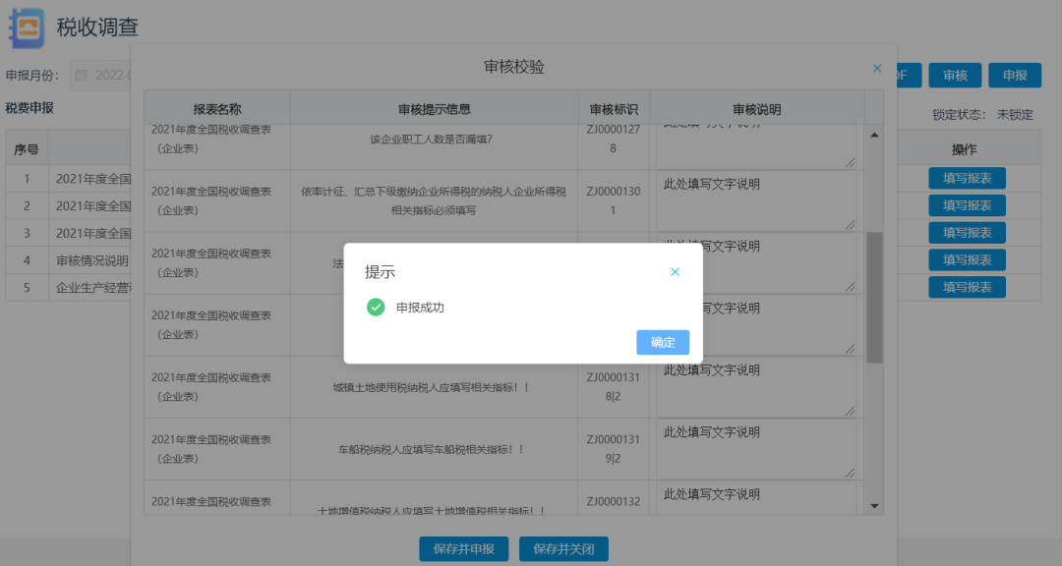The height and width of the screenshot is (566, 1062).
Task: Click the down arrow of the audit table scrollbar
Action: (874, 505)
